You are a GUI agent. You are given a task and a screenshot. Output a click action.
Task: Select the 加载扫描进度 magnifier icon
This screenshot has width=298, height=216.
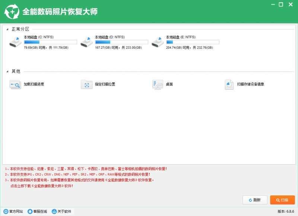15,85
